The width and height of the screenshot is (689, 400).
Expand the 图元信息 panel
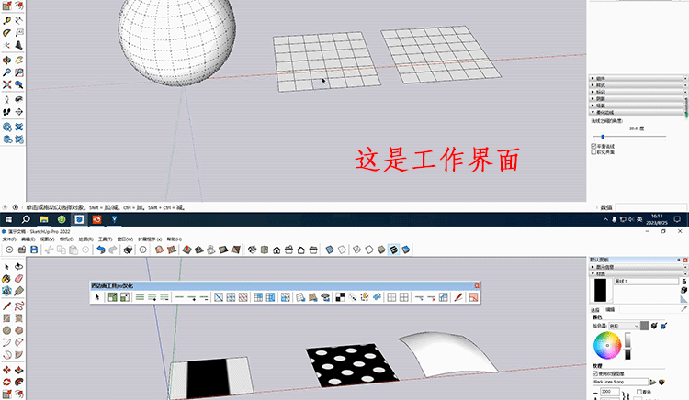638,267
